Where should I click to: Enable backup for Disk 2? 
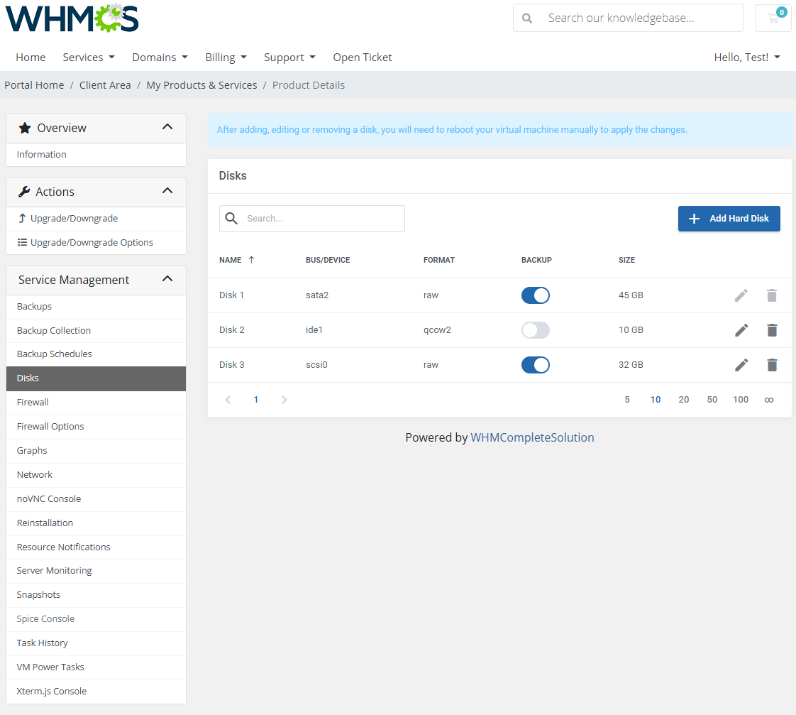pyautogui.click(x=536, y=330)
